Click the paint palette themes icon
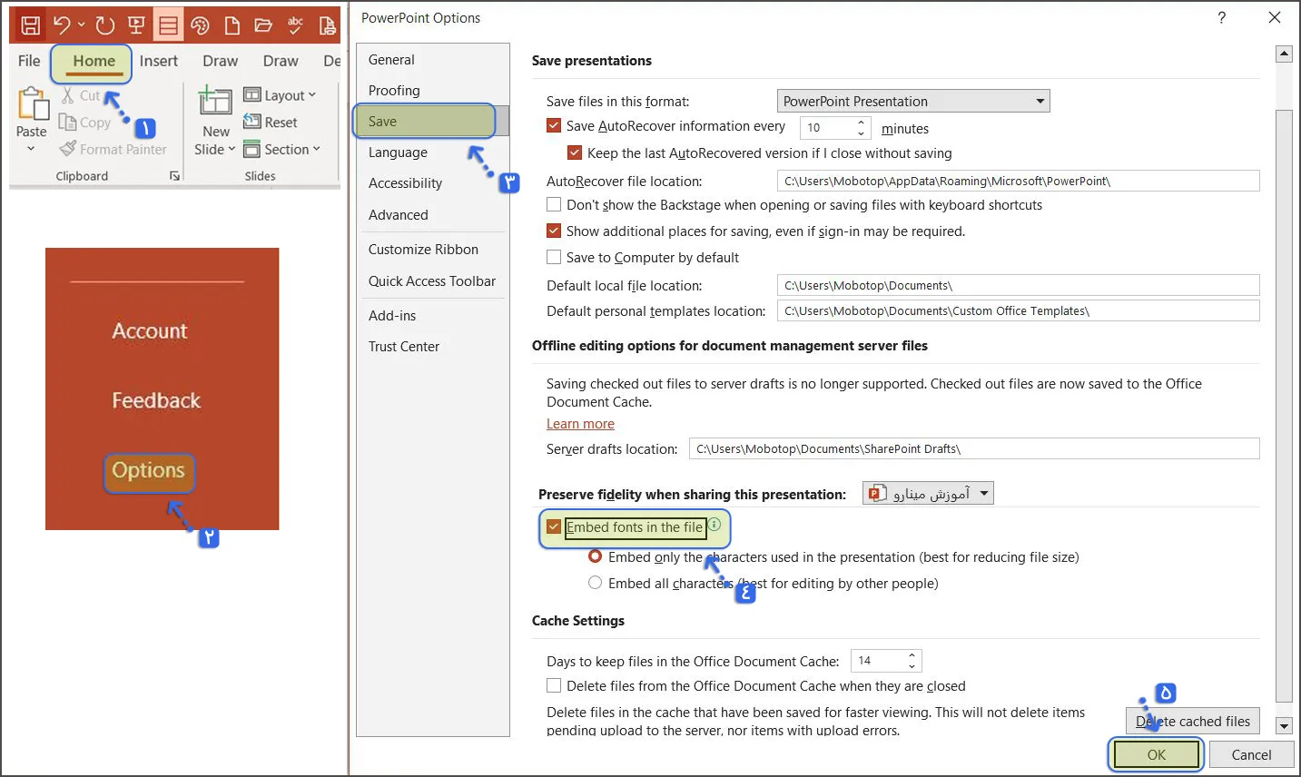This screenshot has height=777, width=1301. pyautogui.click(x=201, y=25)
